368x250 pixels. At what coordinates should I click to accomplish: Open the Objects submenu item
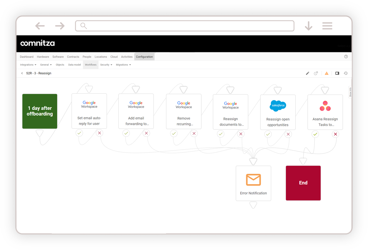[60, 65]
